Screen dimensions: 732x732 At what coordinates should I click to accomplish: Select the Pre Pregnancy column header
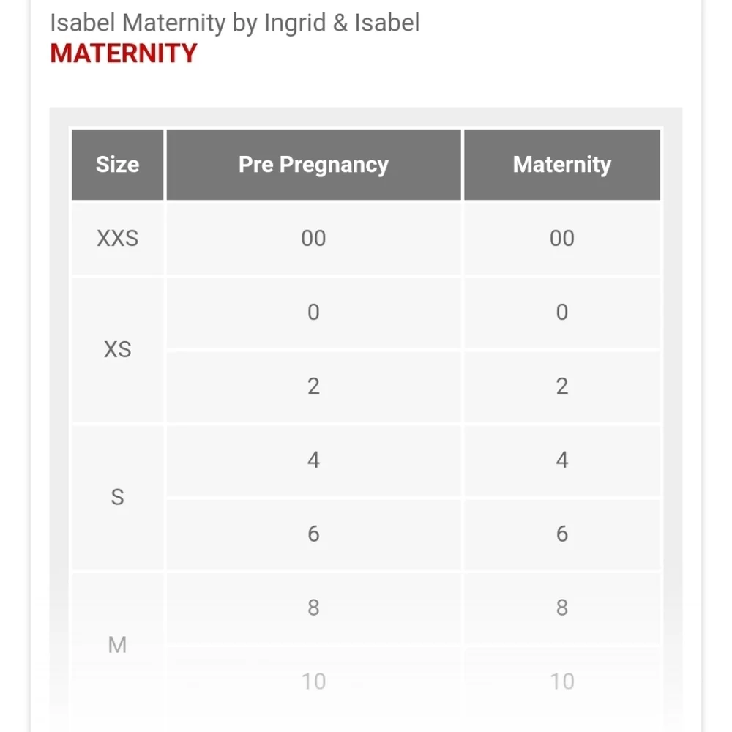[313, 165]
